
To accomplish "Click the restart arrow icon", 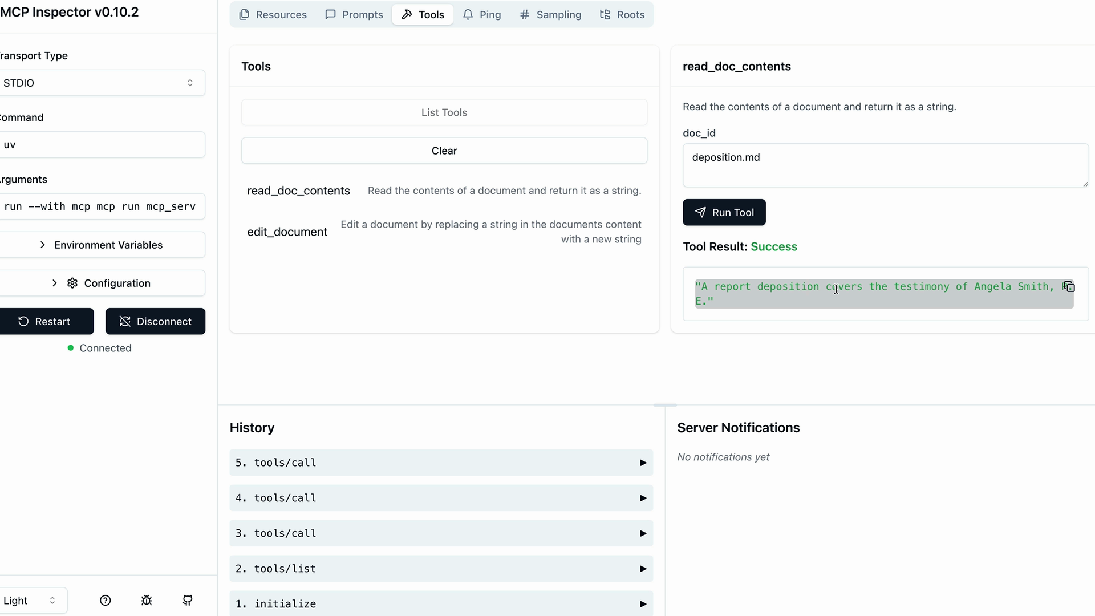I will pos(23,321).
